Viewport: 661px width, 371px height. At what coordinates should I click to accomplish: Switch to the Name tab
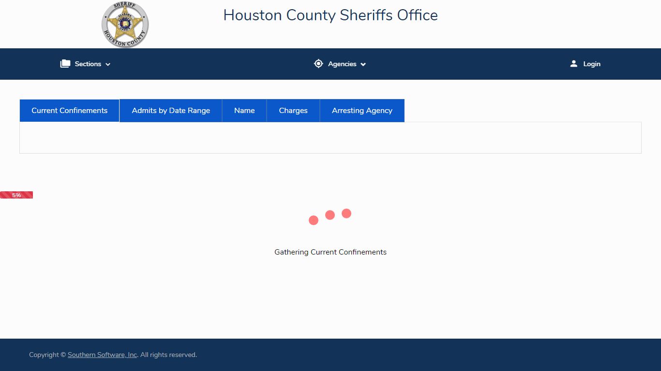point(244,111)
